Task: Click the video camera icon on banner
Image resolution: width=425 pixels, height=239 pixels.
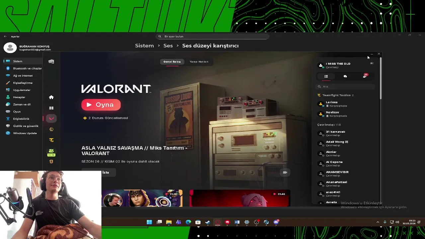Action: point(285,172)
